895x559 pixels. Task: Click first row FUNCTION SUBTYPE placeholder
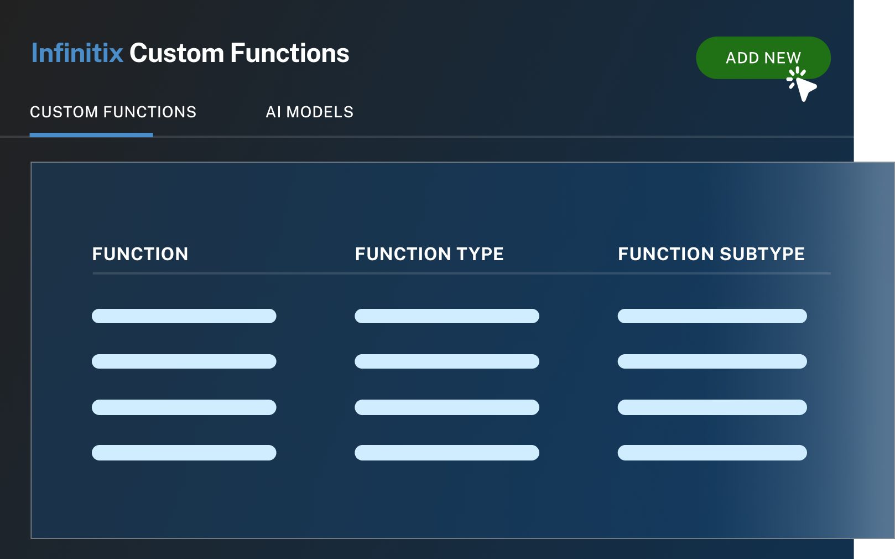(712, 316)
